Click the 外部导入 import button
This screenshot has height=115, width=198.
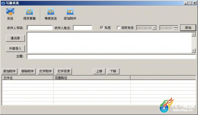(15, 49)
